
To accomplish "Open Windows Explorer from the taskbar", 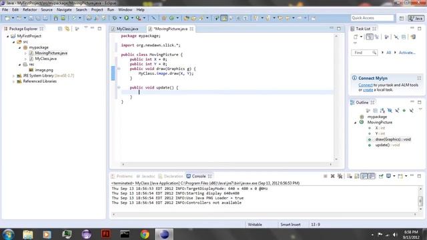I will click(28, 234).
